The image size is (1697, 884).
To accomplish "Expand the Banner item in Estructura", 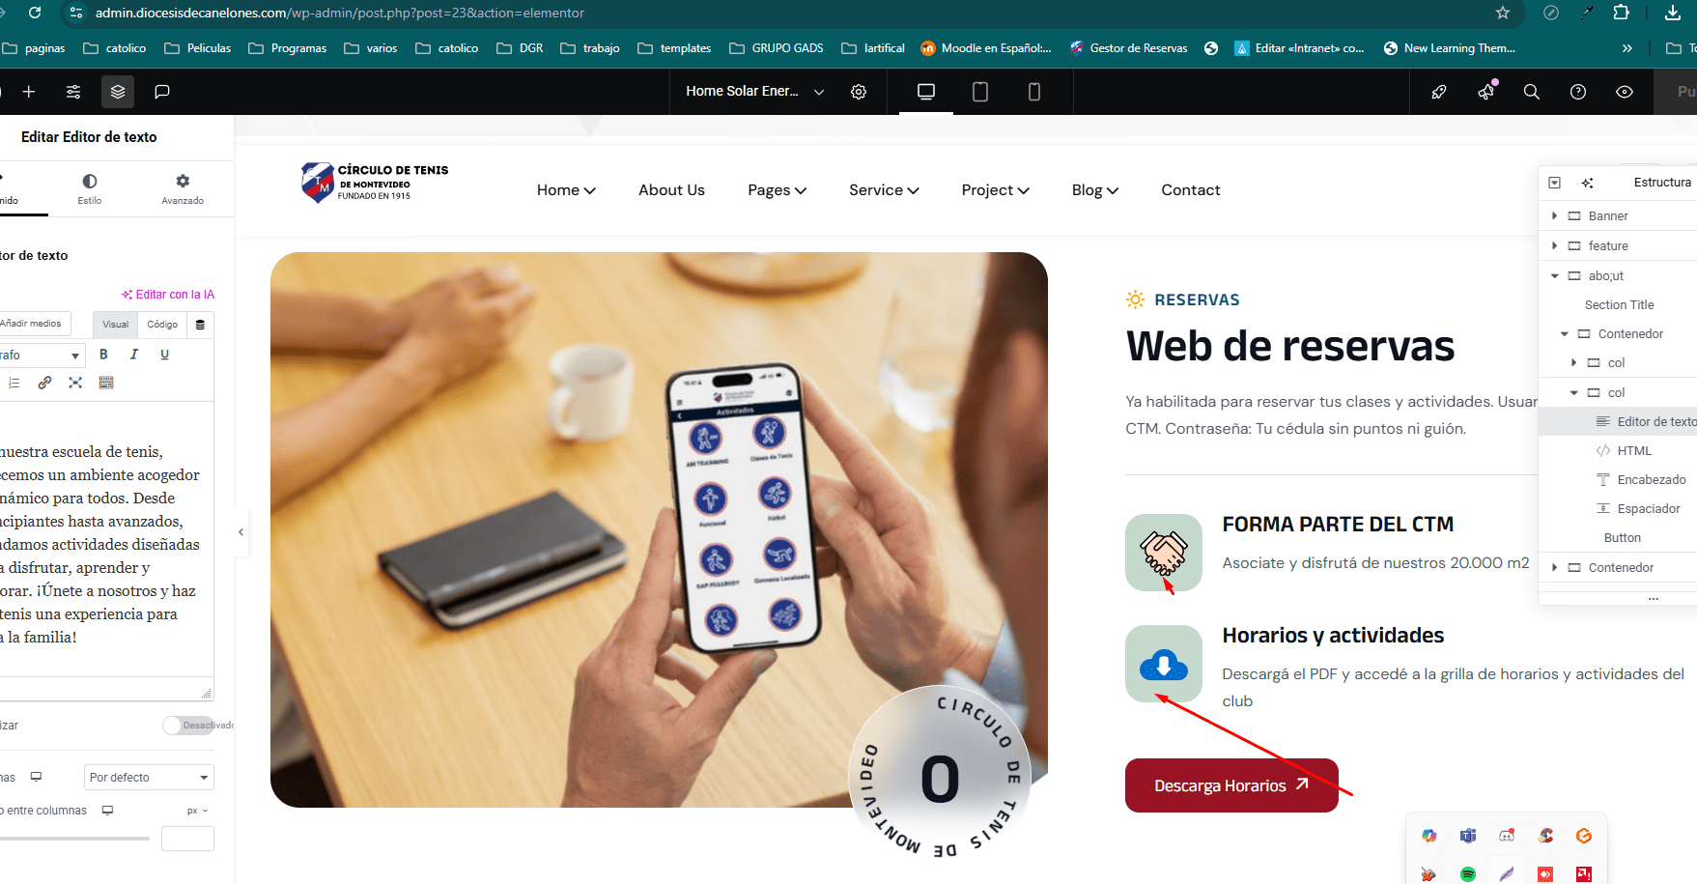I will pyautogui.click(x=1554, y=216).
